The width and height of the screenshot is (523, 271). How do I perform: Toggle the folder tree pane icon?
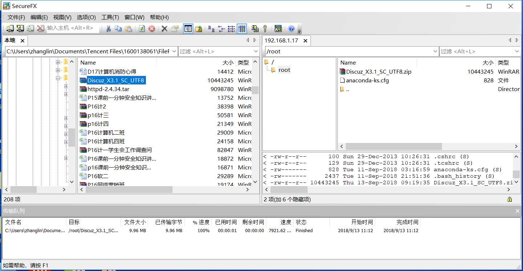(188, 28)
